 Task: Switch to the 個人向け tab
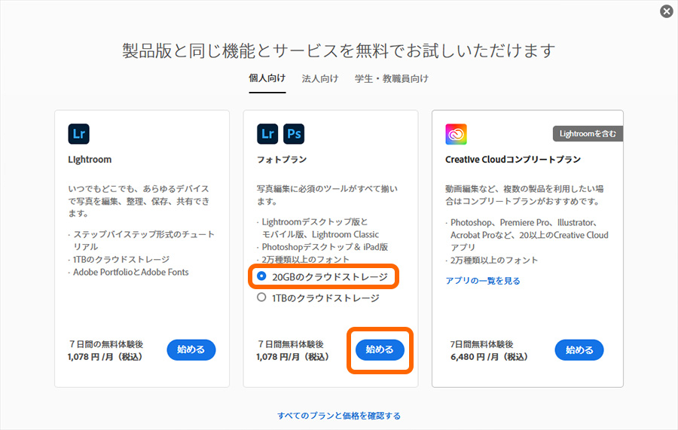(267, 78)
